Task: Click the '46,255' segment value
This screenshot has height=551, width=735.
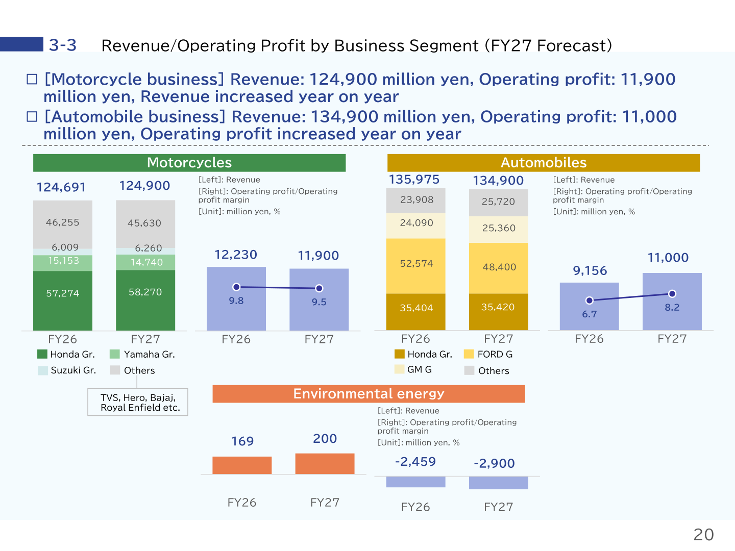Action: [x=63, y=222]
